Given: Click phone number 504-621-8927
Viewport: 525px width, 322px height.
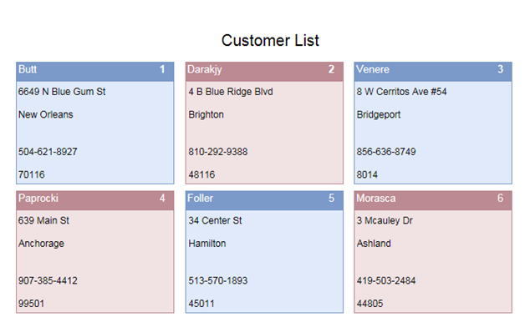Looking at the screenshot, I should pyautogui.click(x=48, y=152).
